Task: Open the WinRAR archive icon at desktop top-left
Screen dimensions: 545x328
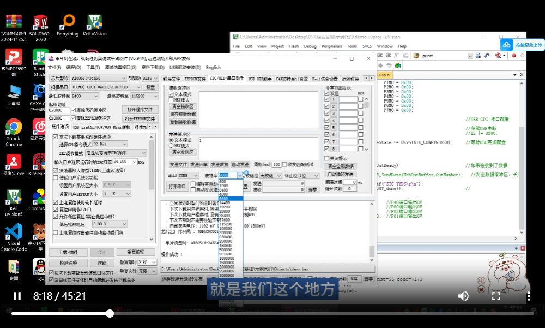Action: (x=14, y=28)
